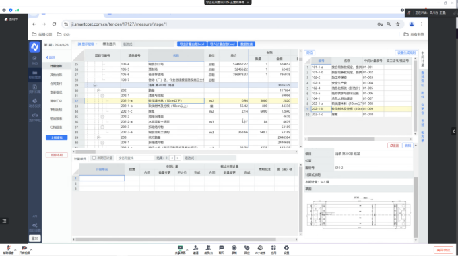The image size is (458, 256).
Task: Open the share screen options caret
Action: click(187, 249)
